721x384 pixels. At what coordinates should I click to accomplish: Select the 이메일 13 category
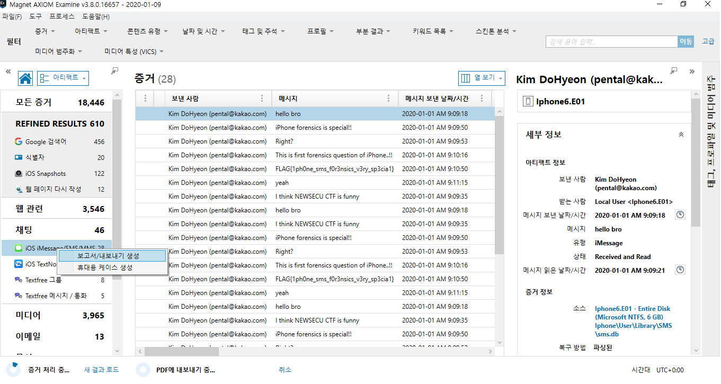click(x=56, y=336)
